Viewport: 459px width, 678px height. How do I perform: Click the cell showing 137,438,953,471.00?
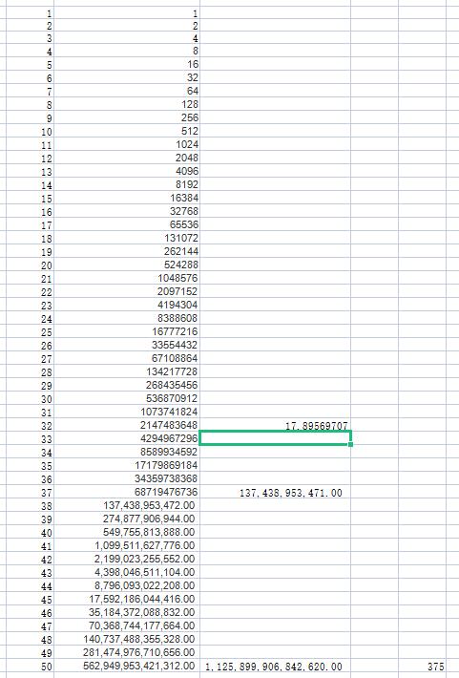276,492
